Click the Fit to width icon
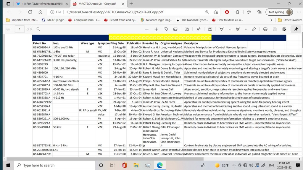The height and width of the screenshot is (170, 303). click(175, 29)
